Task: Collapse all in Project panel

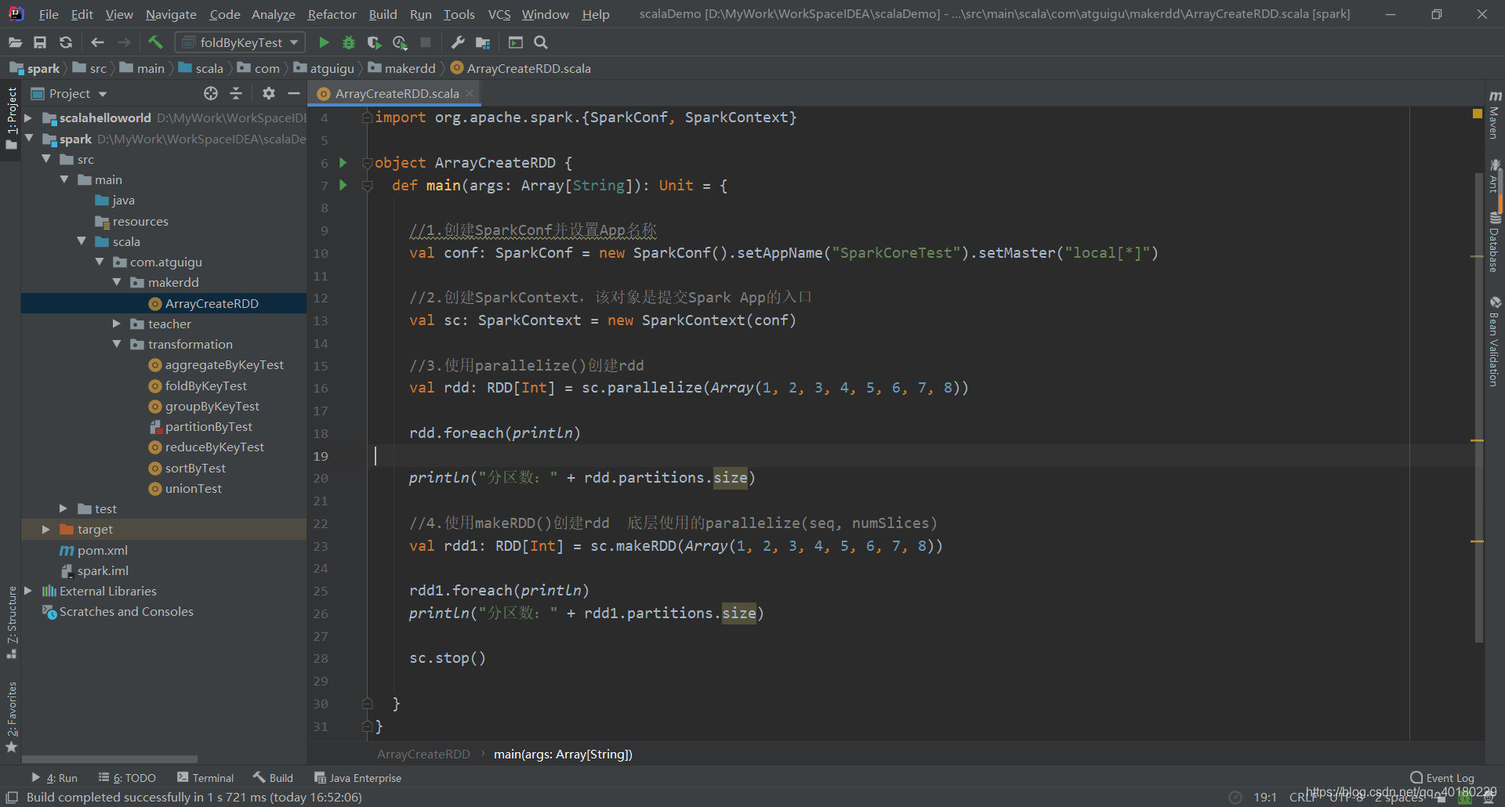Action: pos(236,93)
